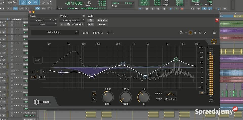Select the R channel button
The height and width of the screenshot is (120, 243).
pyautogui.click(x=44, y=72)
